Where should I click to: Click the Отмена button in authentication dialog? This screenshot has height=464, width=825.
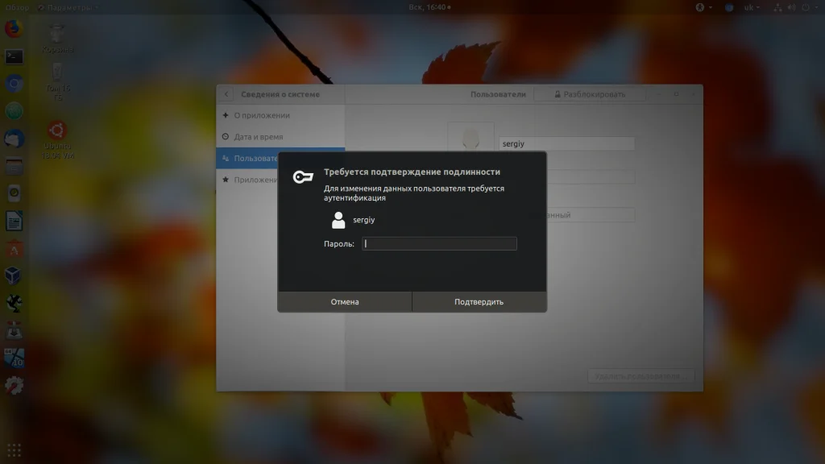(x=345, y=302)
